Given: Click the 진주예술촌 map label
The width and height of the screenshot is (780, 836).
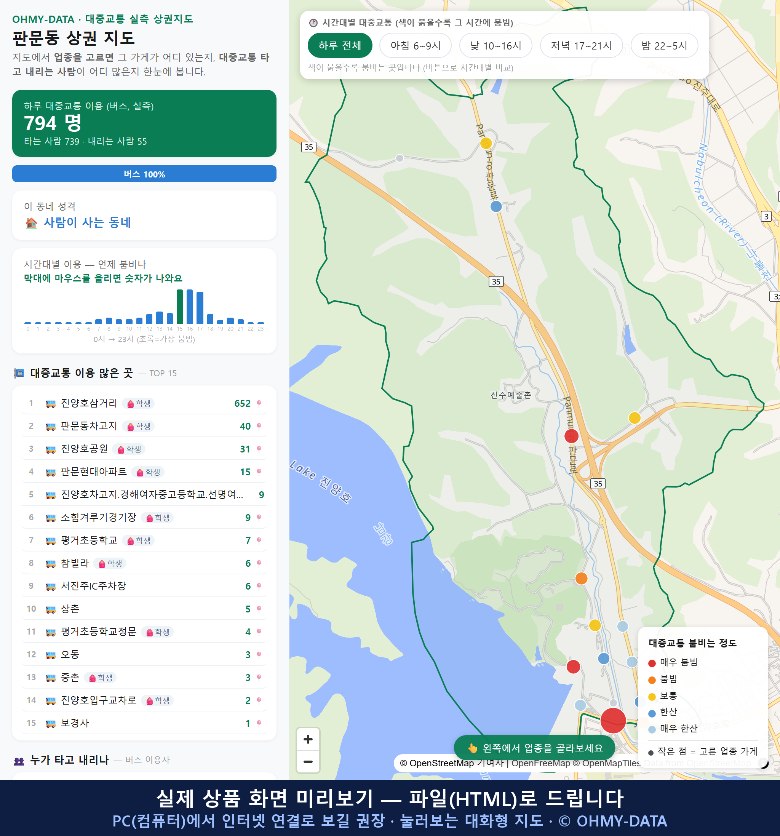Looking at the screenshot, I should [511, 395].
